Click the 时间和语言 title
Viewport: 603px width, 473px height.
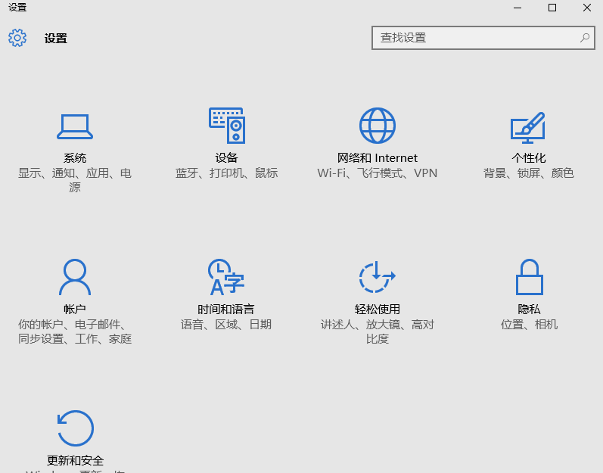226,310
